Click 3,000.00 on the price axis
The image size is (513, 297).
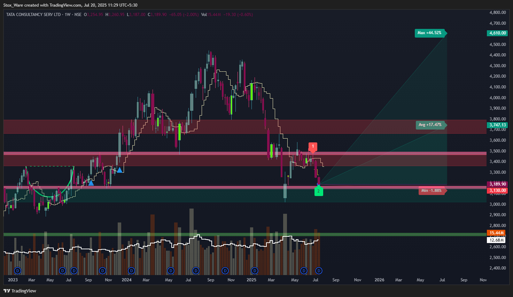[x=498, y=204]
